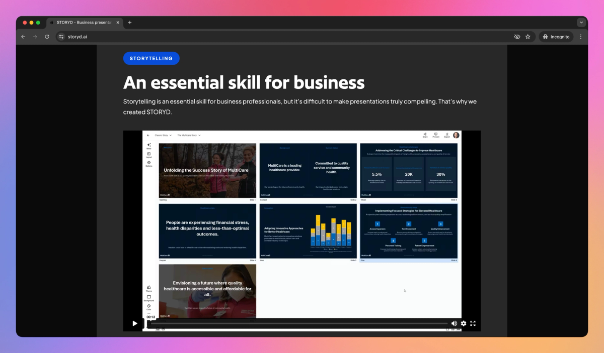Select the Background icon in sidebar

149,298
